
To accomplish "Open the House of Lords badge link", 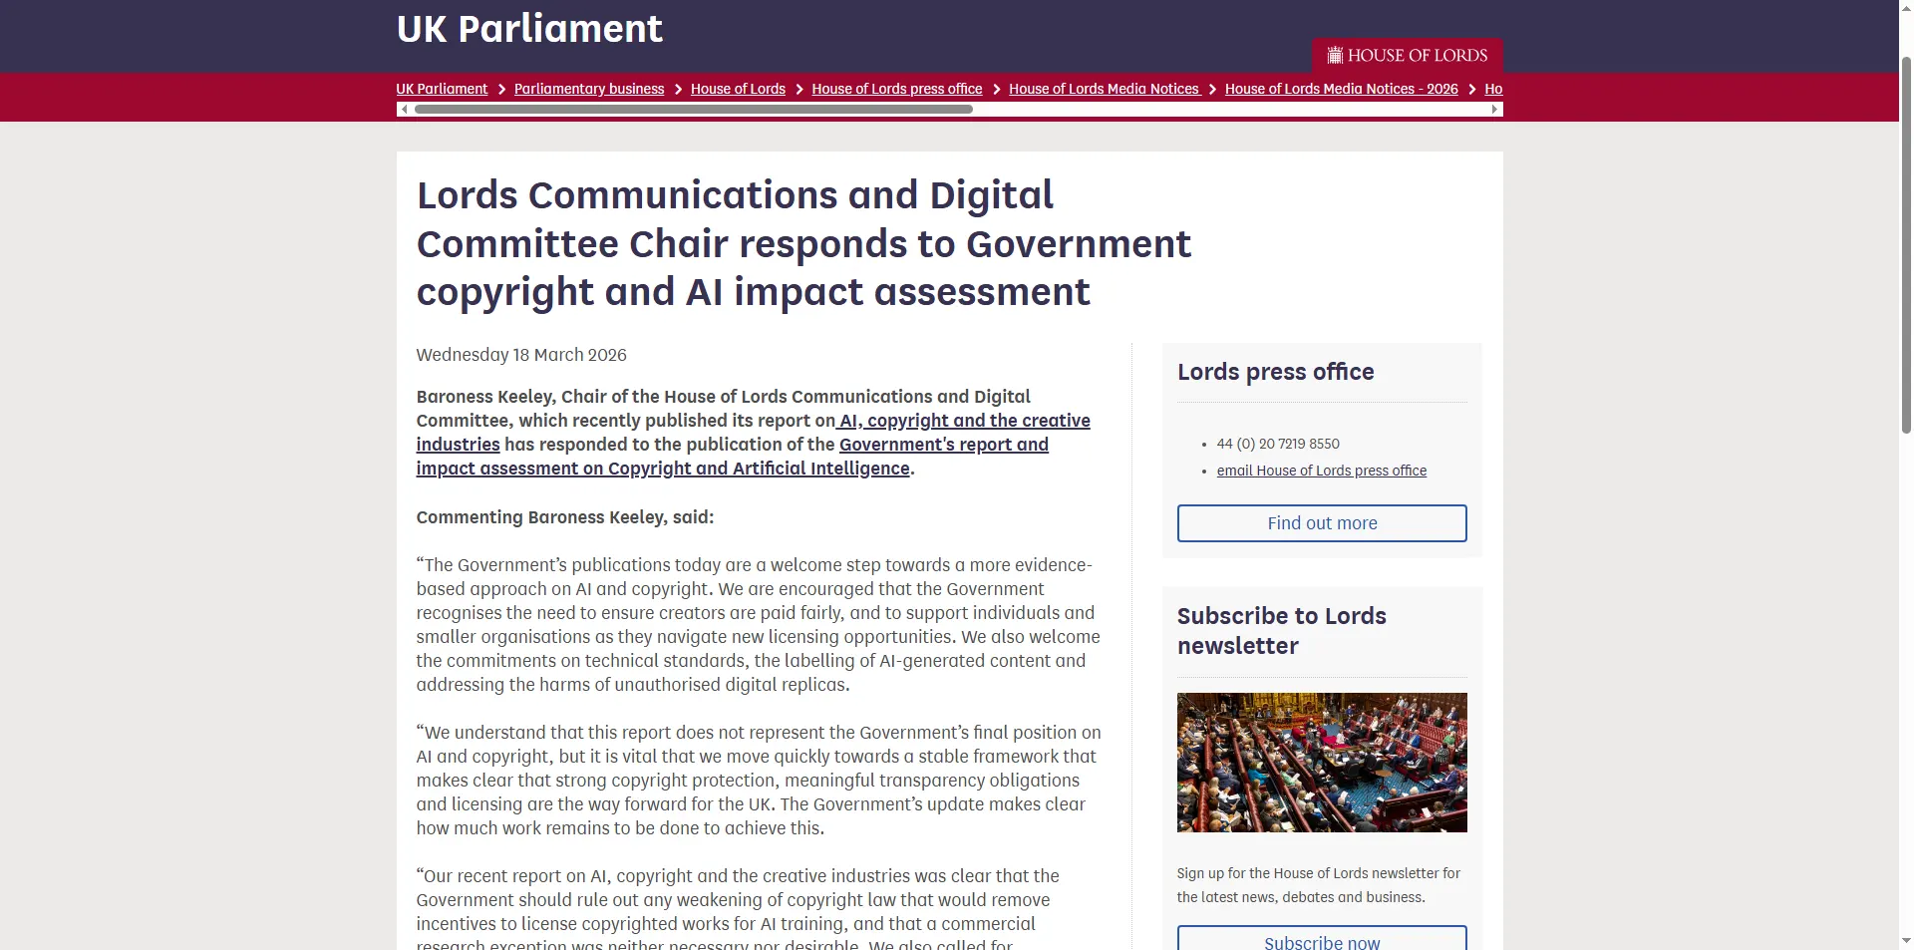I will point(1407,55).
